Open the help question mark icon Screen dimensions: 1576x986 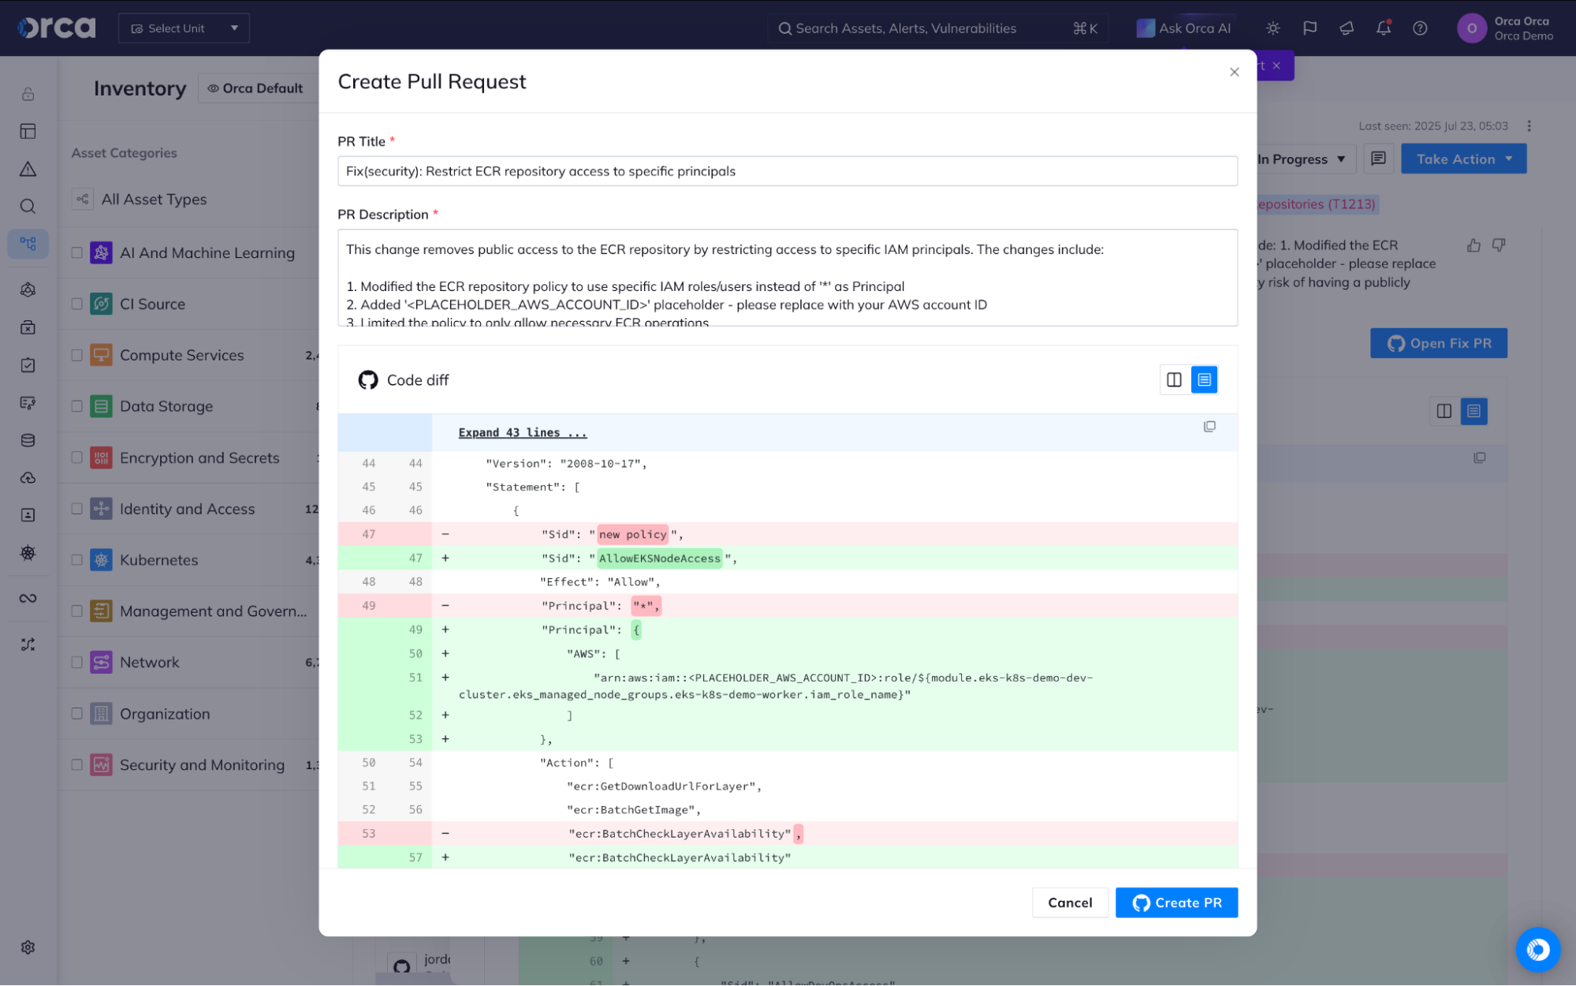click(1420, 28)
